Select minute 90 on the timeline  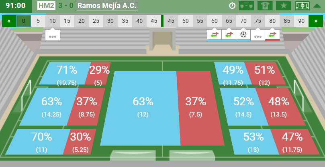pyautogui.click(x=301, y=21)
